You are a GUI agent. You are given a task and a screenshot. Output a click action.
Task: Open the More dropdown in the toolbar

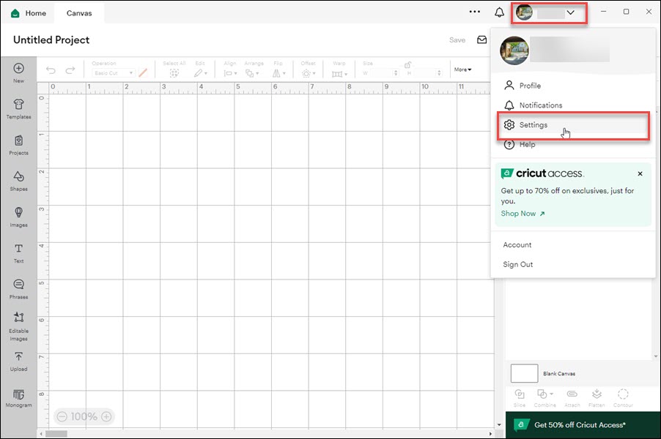pyautogui.click(x=462, y=69)
